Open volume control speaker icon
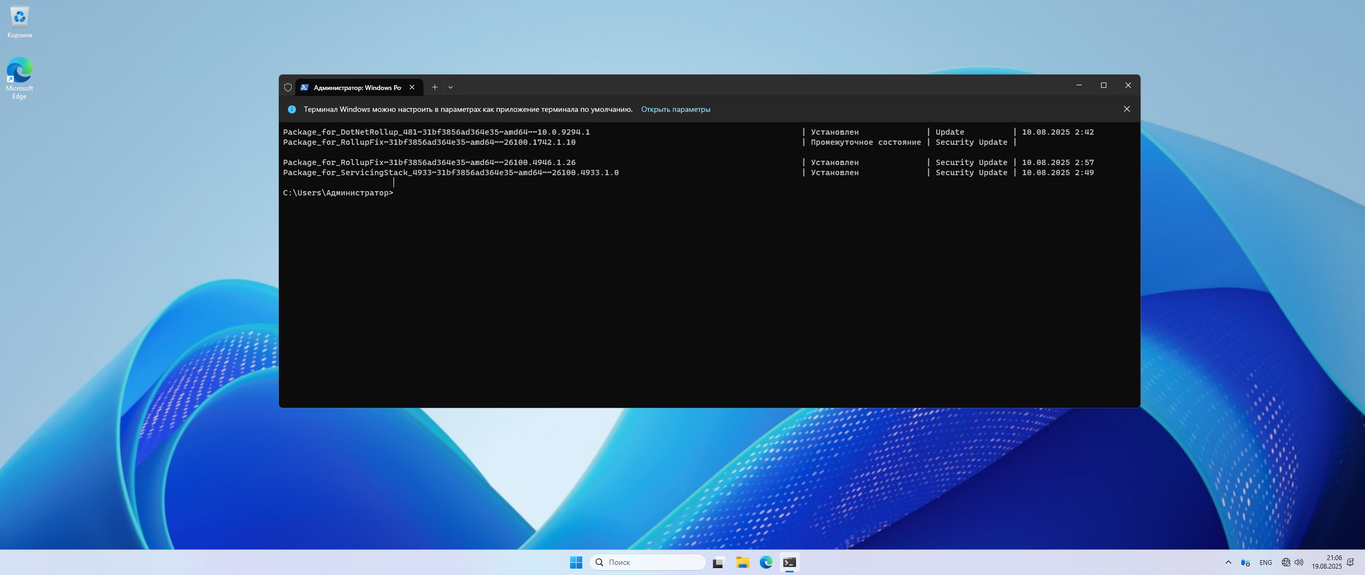This screenshot has height=575, width=1365. pyautogui.click(x=1299, y=562)
